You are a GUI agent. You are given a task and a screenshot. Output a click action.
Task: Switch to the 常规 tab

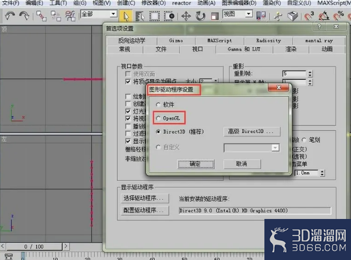click(125, 49)
